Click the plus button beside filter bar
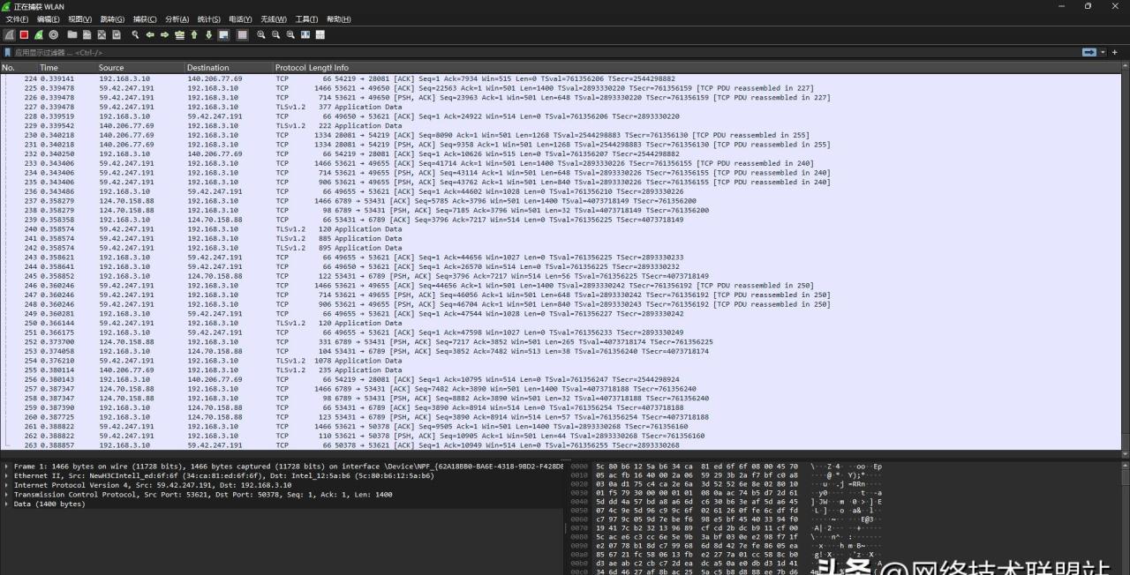Viewport: 1130px width, 575px height. (x=1115, y=53)
